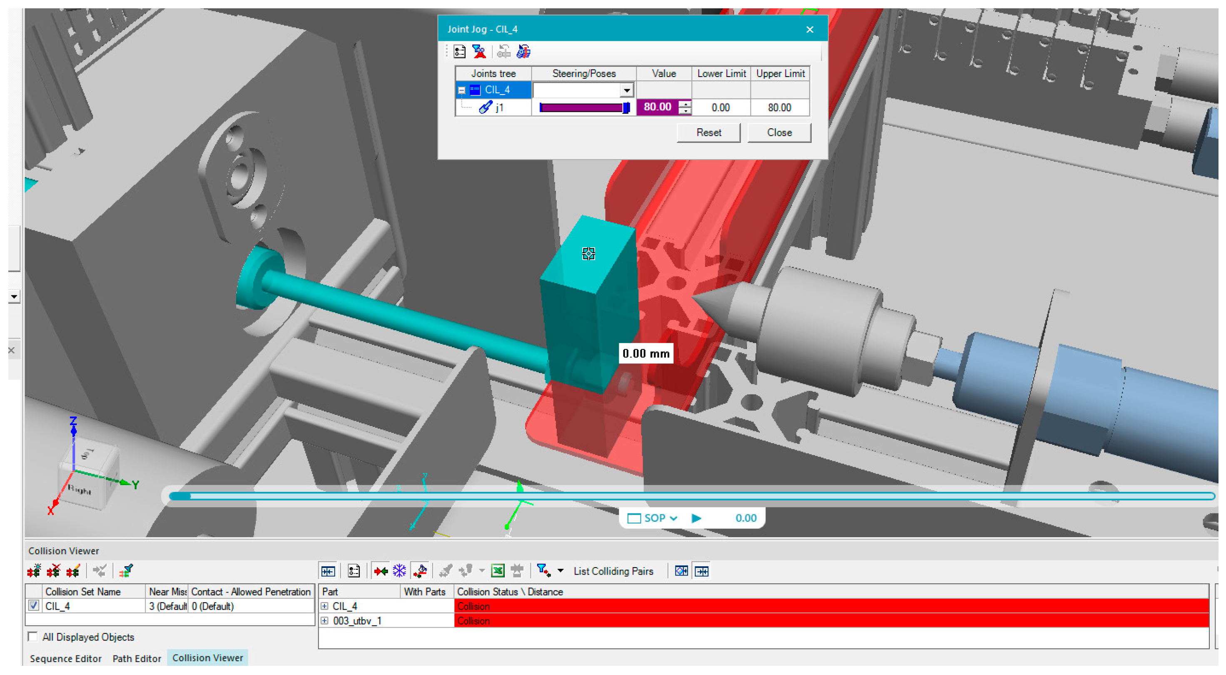
Task: Click the remove collision set icon
Action: click(x=53, y=571)
